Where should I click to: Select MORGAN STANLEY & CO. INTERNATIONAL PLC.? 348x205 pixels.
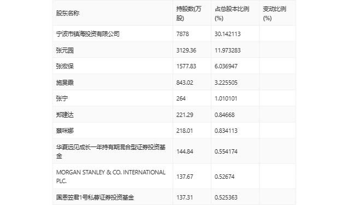(111, 177)
